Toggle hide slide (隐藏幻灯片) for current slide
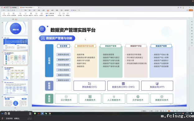Image resolution: width=194 pixels, height=121 pixels. pyautogui.click(x=31, y=14)
